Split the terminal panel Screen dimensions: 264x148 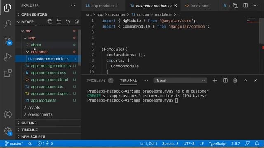225,81
